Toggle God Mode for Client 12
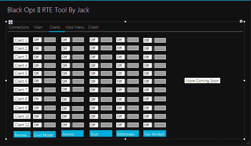Viewport: 251px width, 146px height. click(x=44, y=125)
